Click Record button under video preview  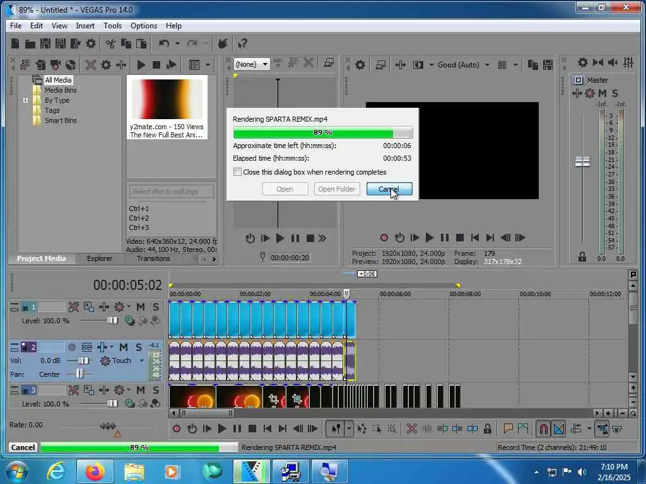point(384,238)
